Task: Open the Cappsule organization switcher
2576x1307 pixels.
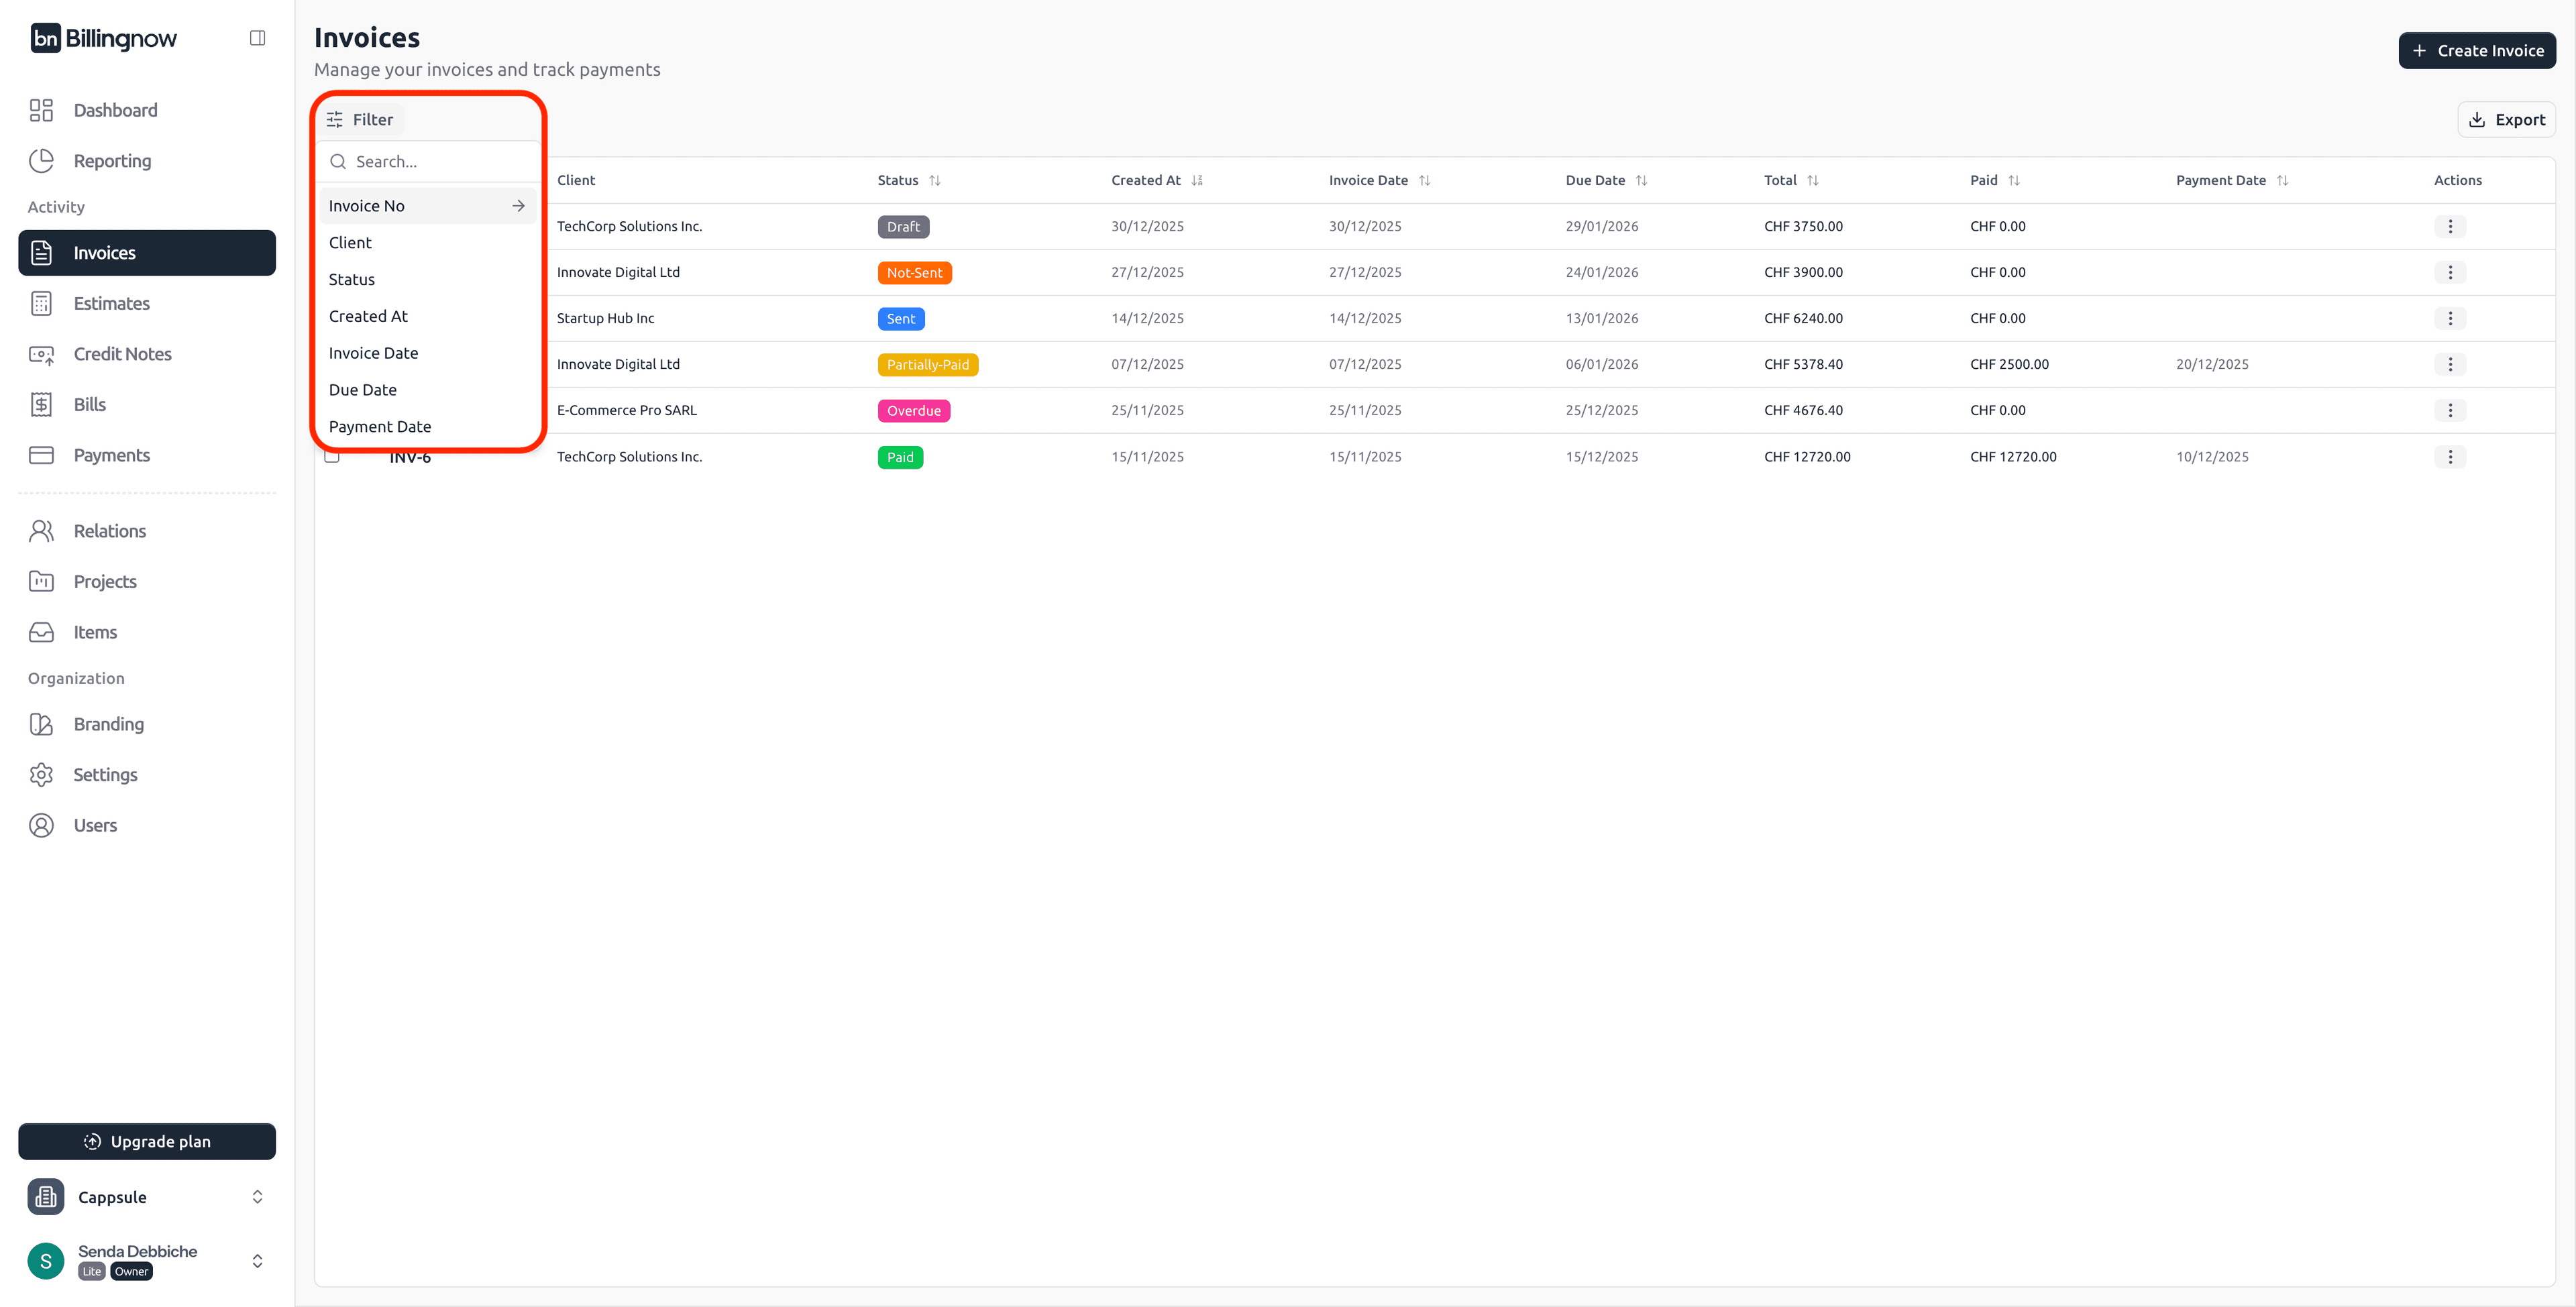Action: click(147, 1196)
